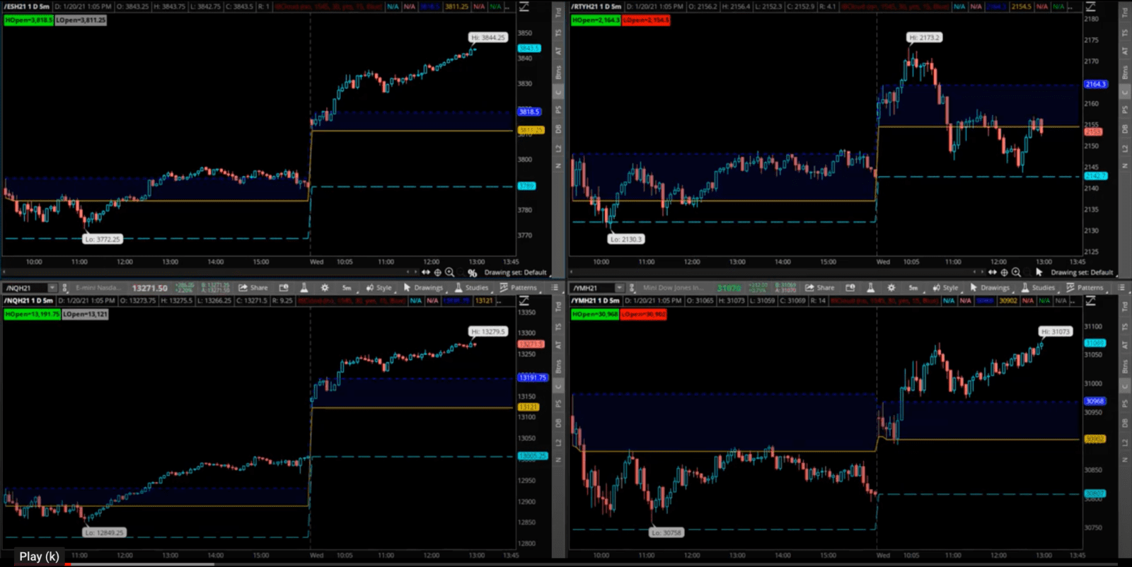Viewport: 1132px width, 567px height.
Task: Click the flask icon in /NQH21 toolbar
Action: pos(304,288)
